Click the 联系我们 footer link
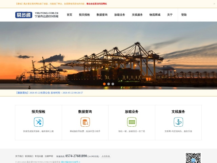Screen dimensions: 217x163 [x=29, y=156]
